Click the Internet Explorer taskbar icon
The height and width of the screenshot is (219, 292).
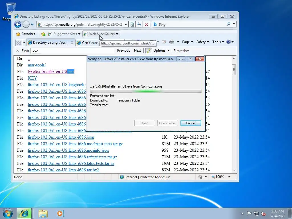pos(25,213)
